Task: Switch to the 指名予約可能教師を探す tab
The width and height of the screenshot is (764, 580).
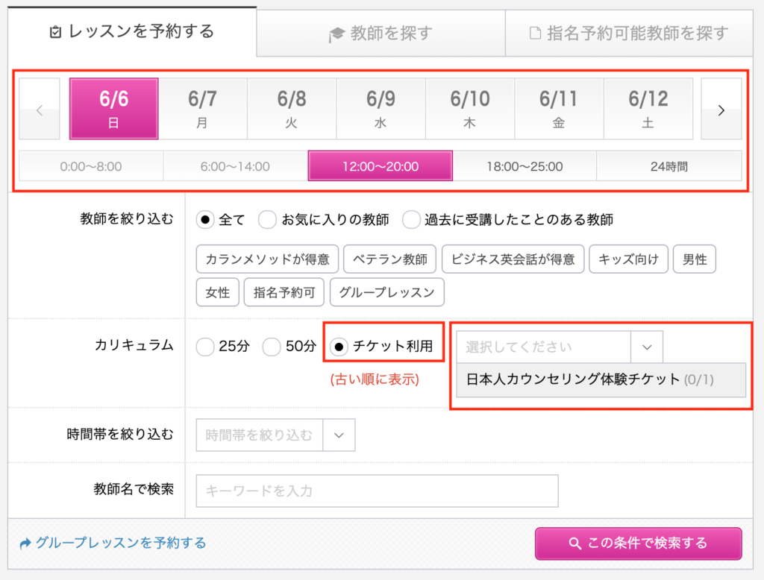Action: tap(629, 33)
